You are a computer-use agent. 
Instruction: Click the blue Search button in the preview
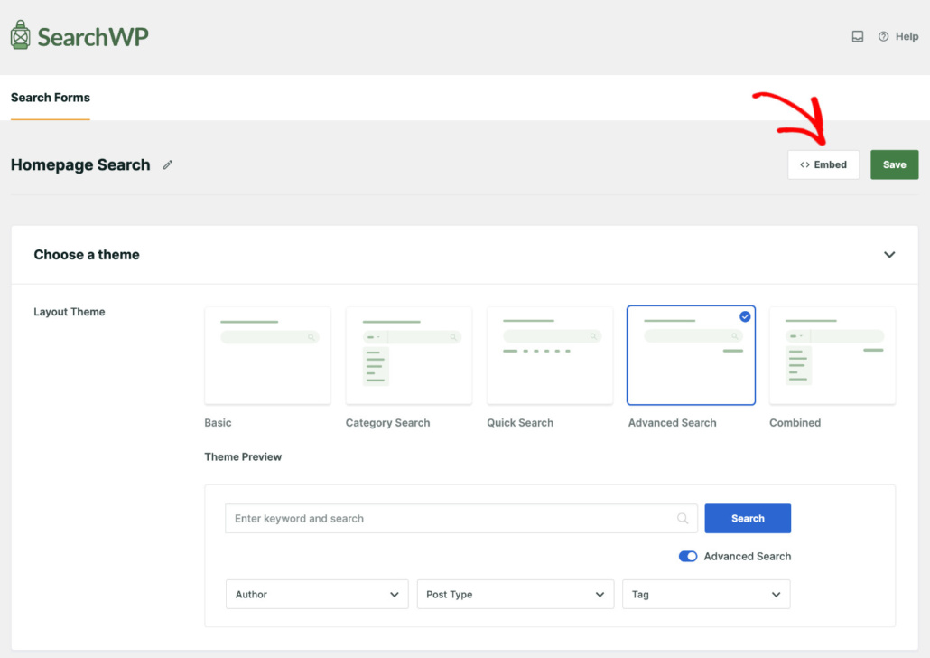tap(748, 519)
